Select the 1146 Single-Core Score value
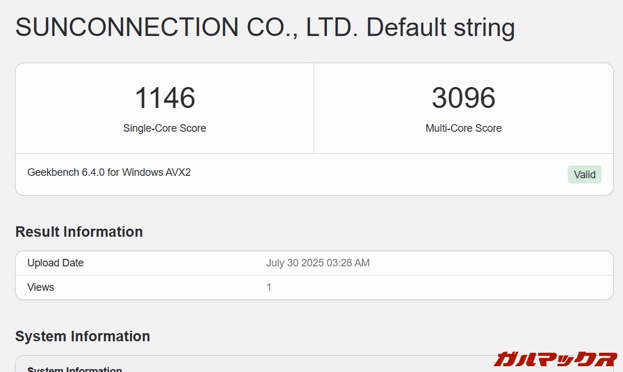This screenshot has width=623, height=372. click(x=164, y=97)
